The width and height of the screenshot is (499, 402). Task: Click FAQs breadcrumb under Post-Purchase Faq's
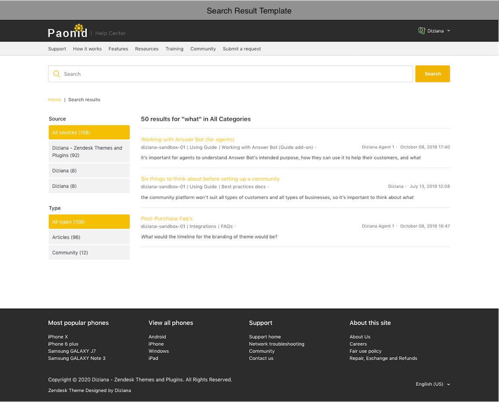pos(227,226)
